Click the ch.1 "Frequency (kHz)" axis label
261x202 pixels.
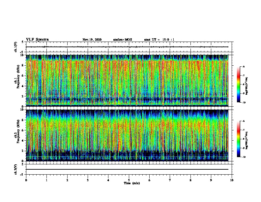(x=18, y=77)
